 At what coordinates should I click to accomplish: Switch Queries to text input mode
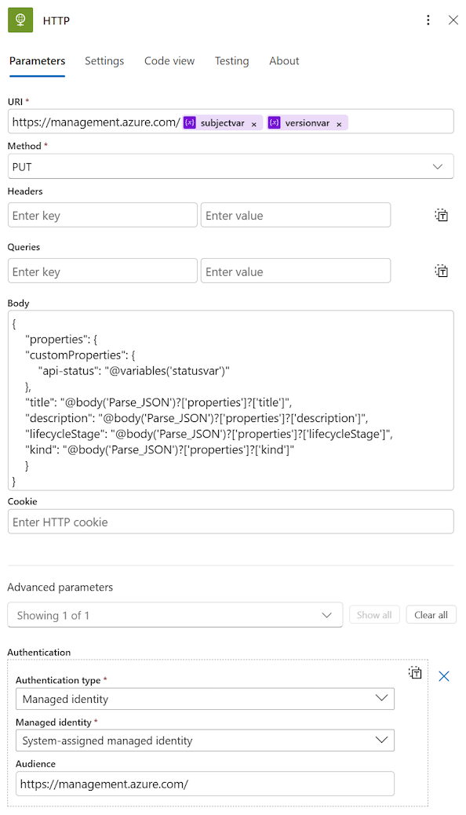tap(441, 270)
